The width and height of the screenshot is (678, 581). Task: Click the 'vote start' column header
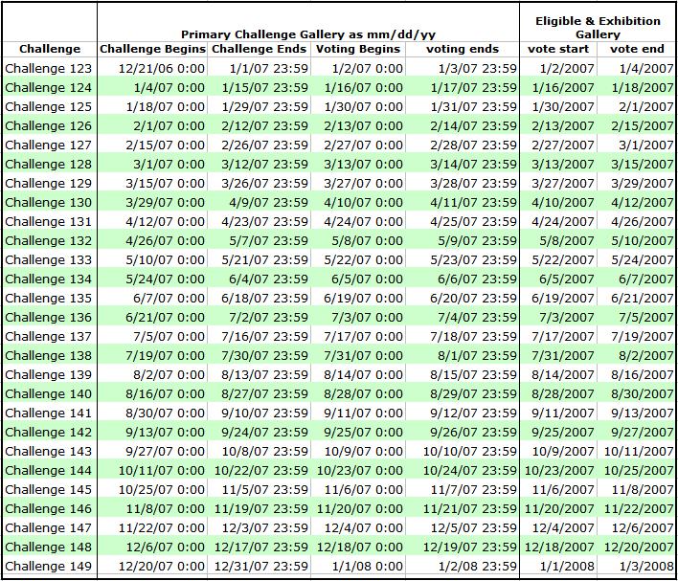[x=558, y=49]
